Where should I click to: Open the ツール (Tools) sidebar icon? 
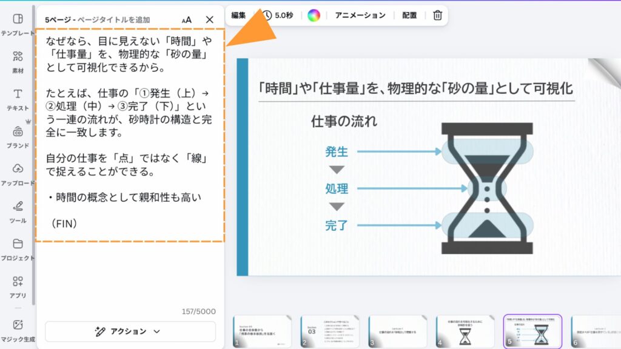pos(18,207)
